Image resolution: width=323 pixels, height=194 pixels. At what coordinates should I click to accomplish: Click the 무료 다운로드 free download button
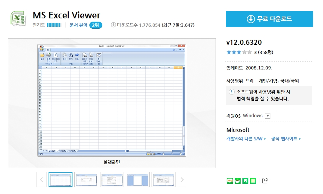pos(269,19)
